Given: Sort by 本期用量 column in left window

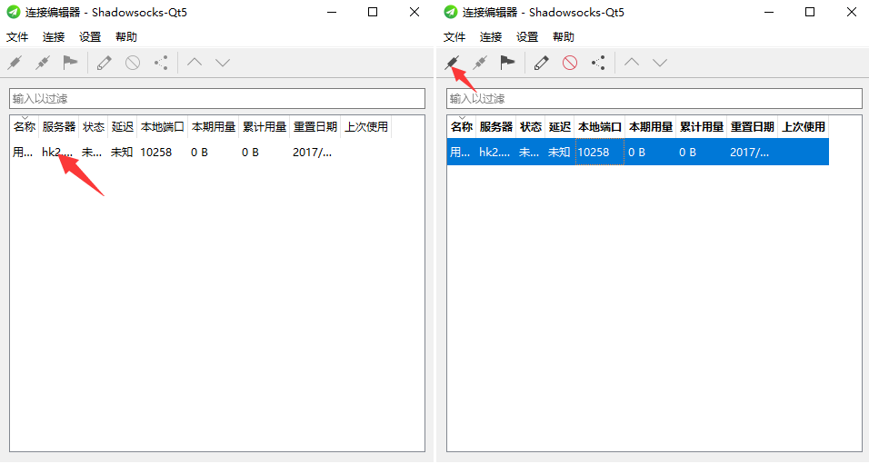Looking at the screenshot, I should point(214,127).
